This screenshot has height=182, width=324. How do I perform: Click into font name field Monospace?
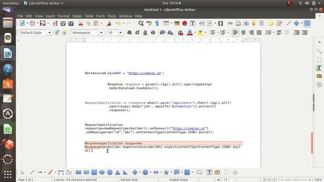85,32
